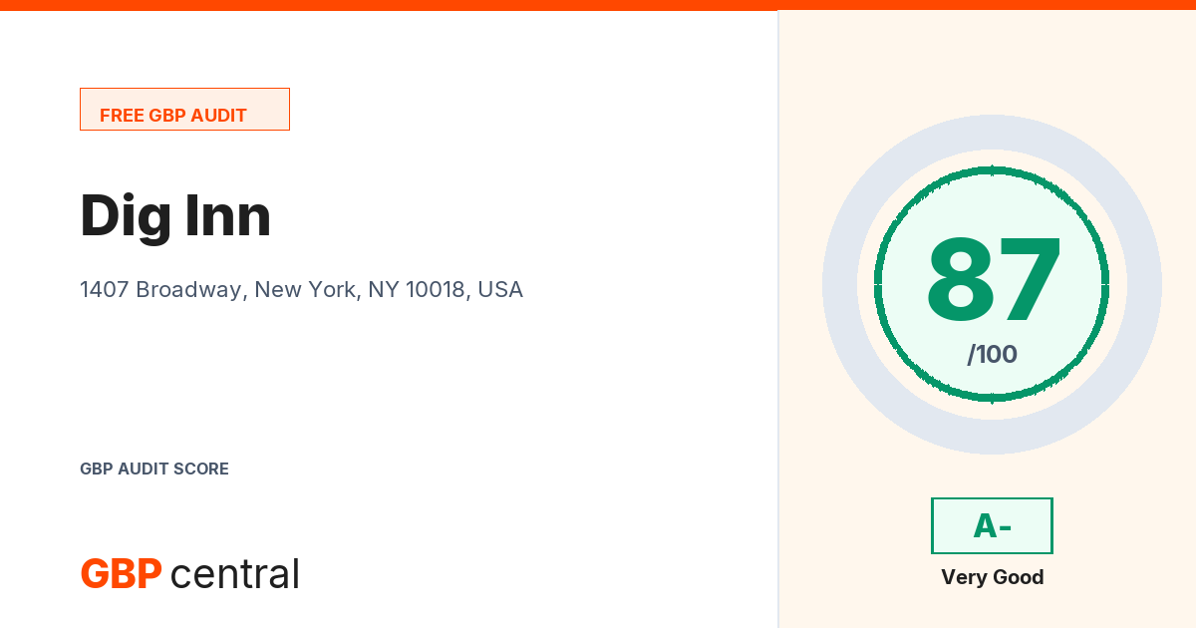
Task: Click the word central in logo
Action: pyautogui.click(x=235, y=574)
